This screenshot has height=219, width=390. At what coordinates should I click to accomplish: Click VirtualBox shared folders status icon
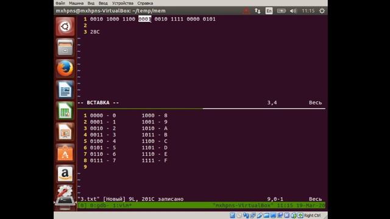point(266,215)
